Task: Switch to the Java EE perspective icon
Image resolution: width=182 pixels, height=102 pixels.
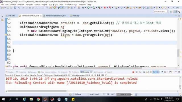Action: [x=176, y=12]
